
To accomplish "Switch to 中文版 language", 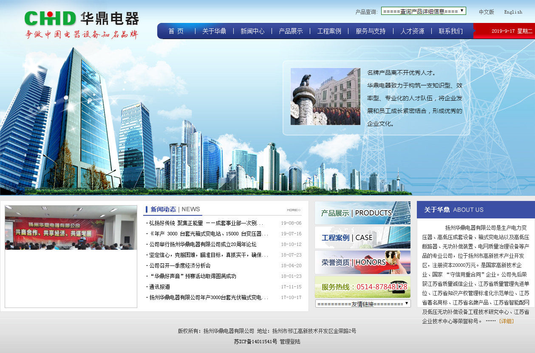I will tap(487, 12).
